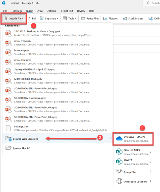This screenshot has height=192, width=160.
Task: Open Stock Images from ribbon
Action: 125,18
